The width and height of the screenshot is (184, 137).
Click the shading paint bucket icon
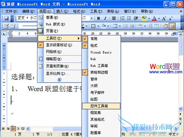point(104,26)
